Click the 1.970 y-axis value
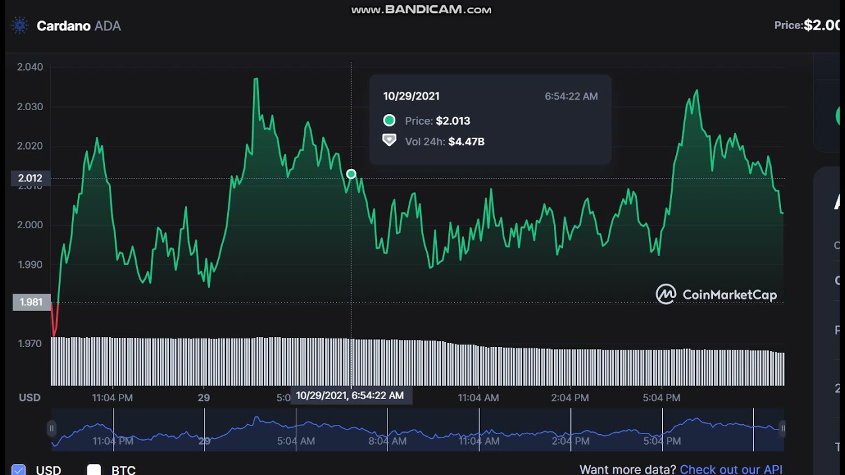The image size is (845, 475). [x=30, y=344]
